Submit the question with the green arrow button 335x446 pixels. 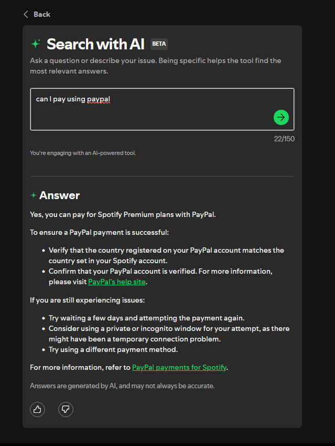point(281,117)
